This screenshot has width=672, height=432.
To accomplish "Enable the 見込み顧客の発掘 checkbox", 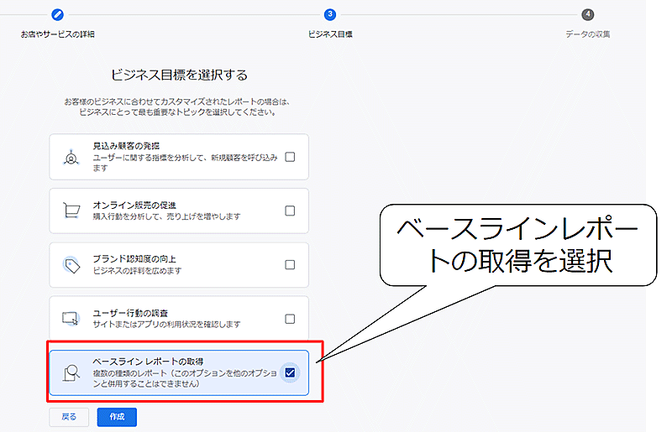I will 290,157.
